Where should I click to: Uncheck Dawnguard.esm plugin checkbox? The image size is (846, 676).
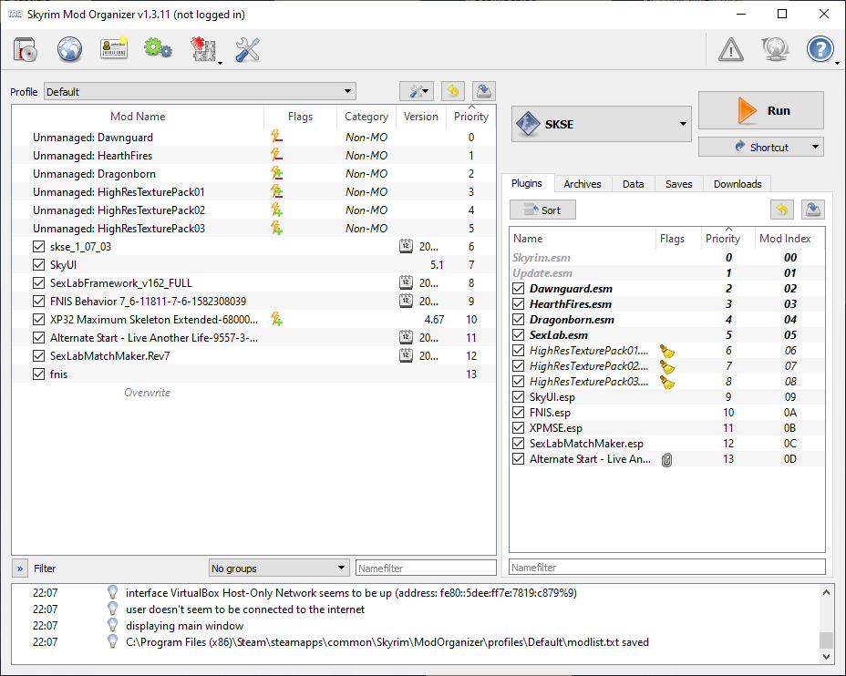[x=519, y=289]
